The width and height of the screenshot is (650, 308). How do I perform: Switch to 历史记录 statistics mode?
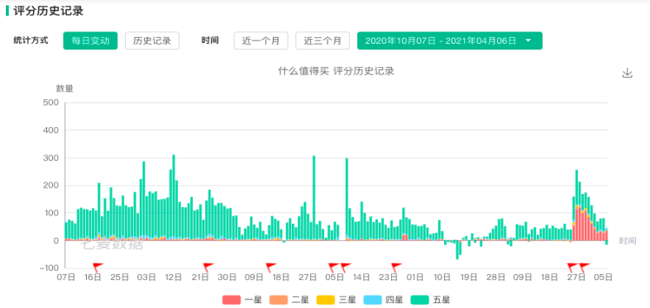click(x=152, y=40)
